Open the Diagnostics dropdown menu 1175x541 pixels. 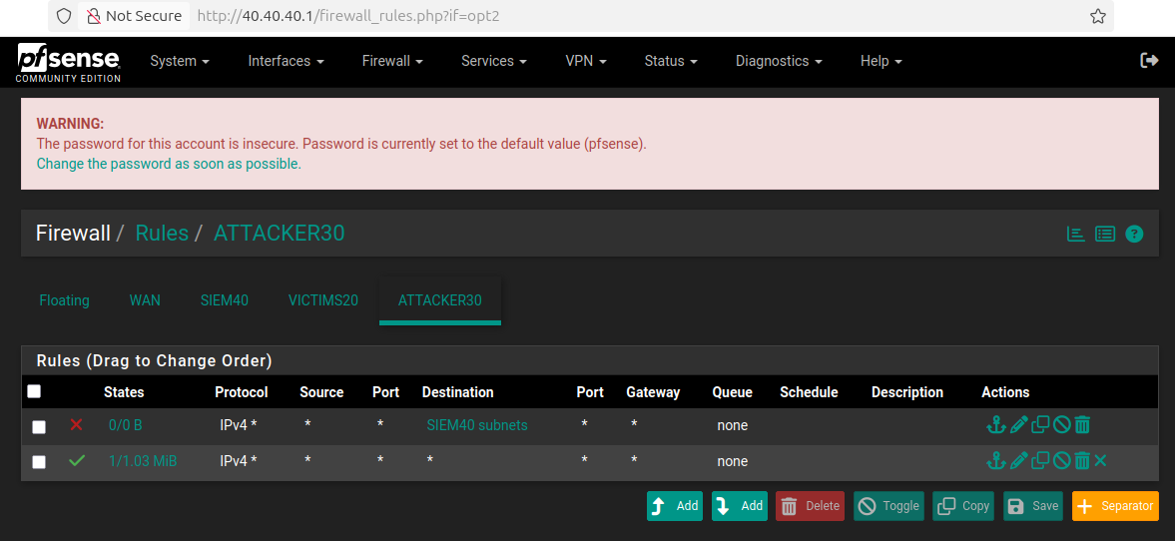coord(779,61)
